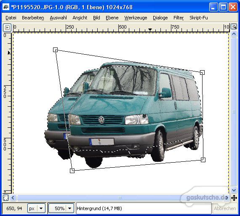240x216 pixels.
Task: Click the GIMP window icon in the title bar
Action: [6, 7]
